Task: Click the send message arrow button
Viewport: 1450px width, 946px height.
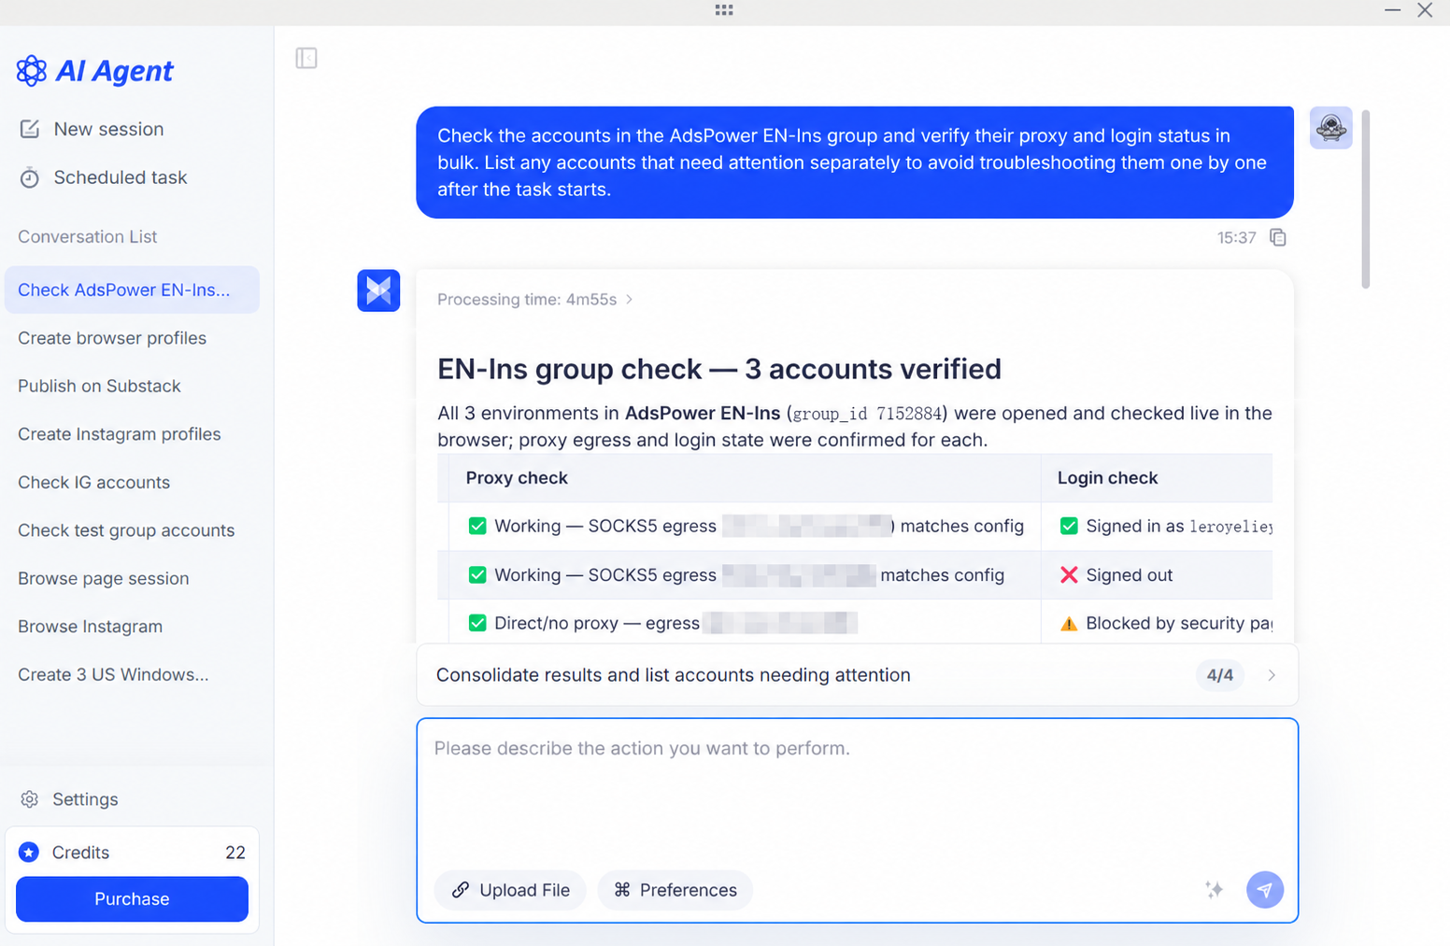Action: click(1265, 890)
